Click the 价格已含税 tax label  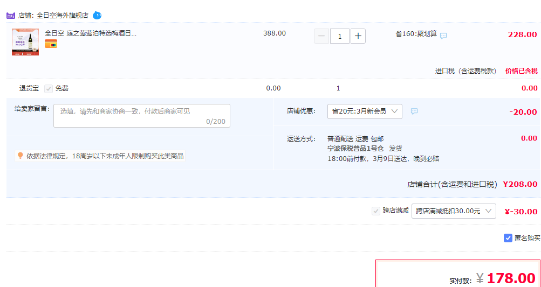[522, 71]
